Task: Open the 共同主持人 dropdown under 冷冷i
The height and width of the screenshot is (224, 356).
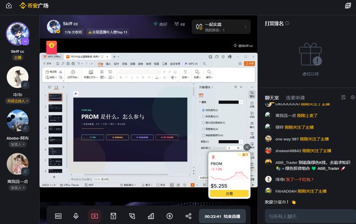Action: pos(17,101)
